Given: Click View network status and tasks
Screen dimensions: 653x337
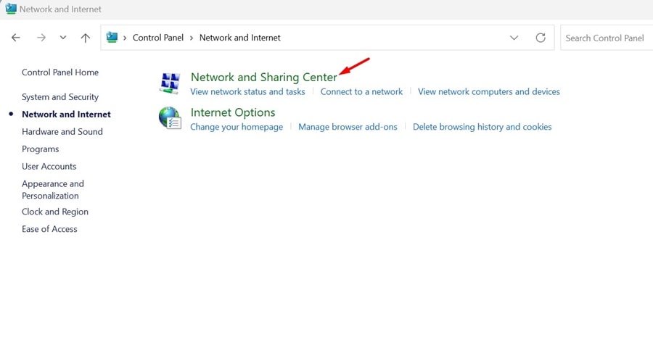Looking at the screenshot, I should click(x=247, y=92).
